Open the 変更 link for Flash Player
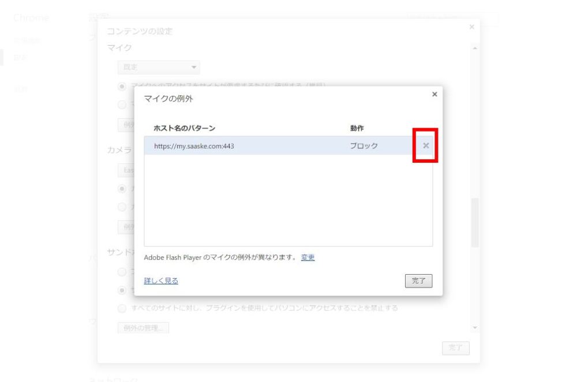 click(x=308, y=257)
